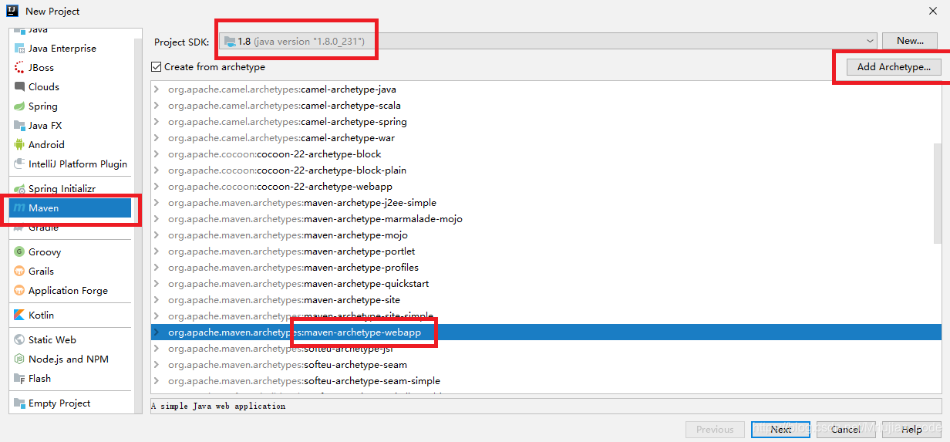Click the Help button

[x=911, y=430]
